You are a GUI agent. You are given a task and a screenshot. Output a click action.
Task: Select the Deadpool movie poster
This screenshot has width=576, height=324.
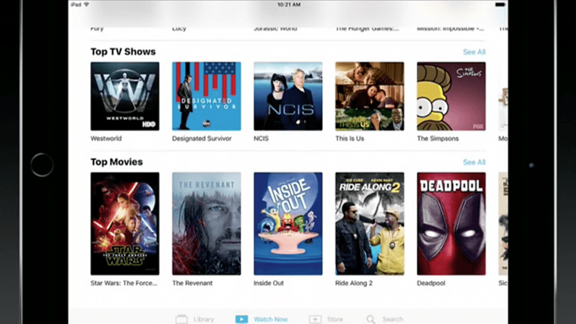(x=451, y=223)
